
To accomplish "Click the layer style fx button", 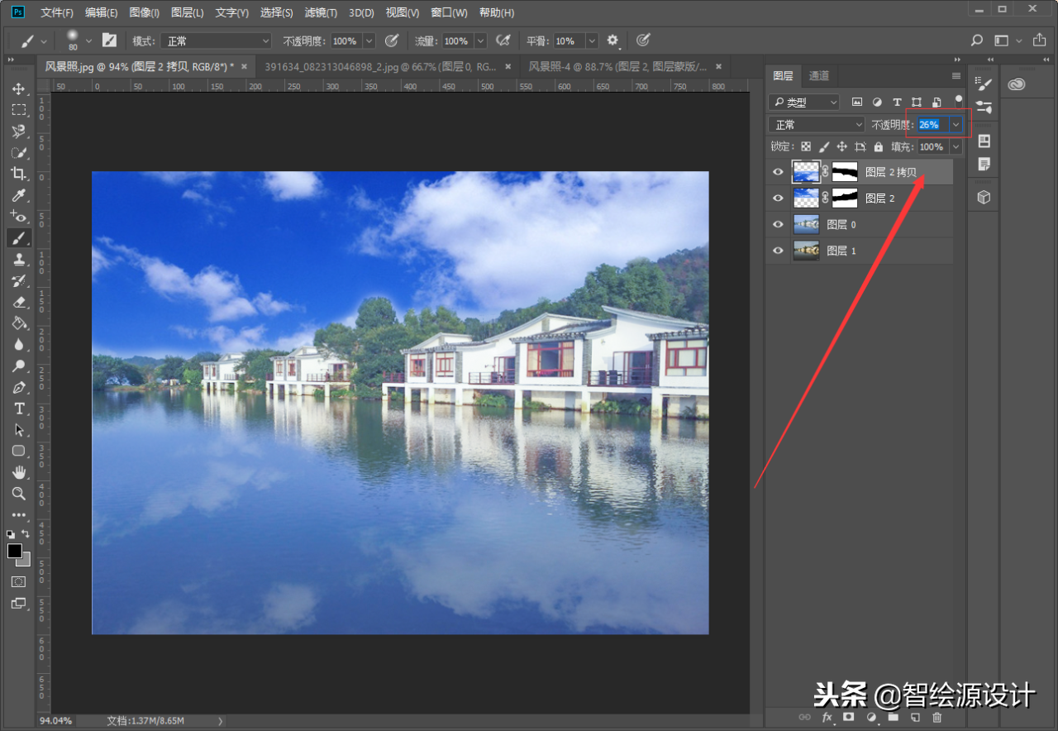I will [826, 717].
